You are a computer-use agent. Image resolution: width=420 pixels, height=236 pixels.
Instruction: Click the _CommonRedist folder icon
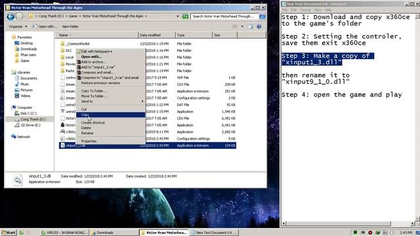pyautogui.click(x=62, y=44)
